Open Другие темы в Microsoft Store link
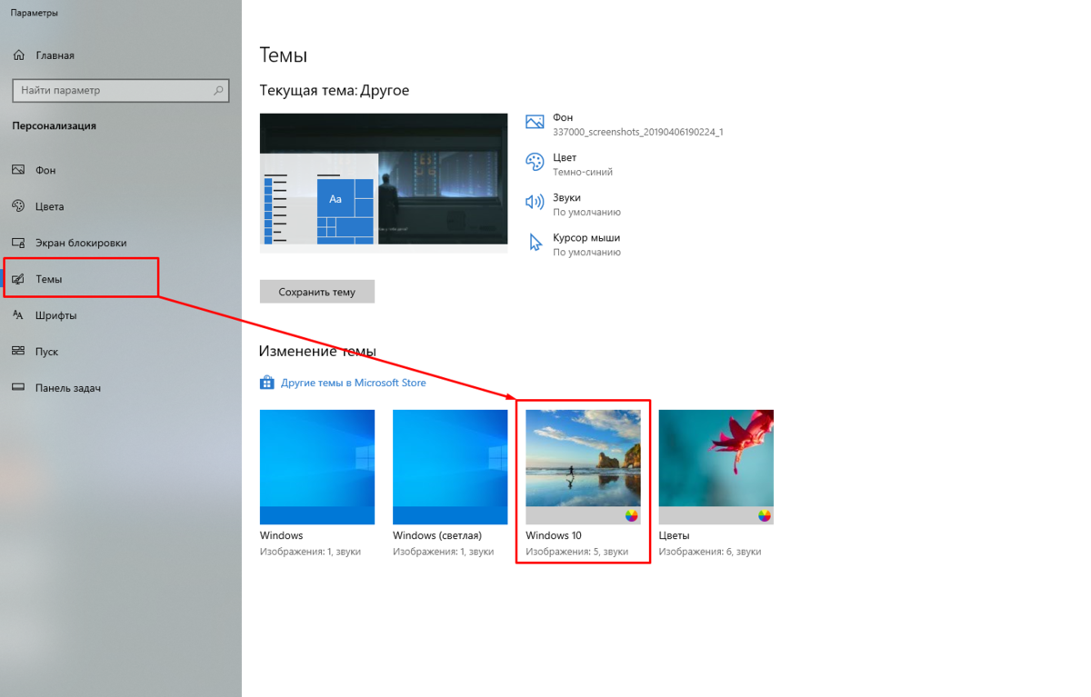 pyautogui.click(x=353, y=383)
